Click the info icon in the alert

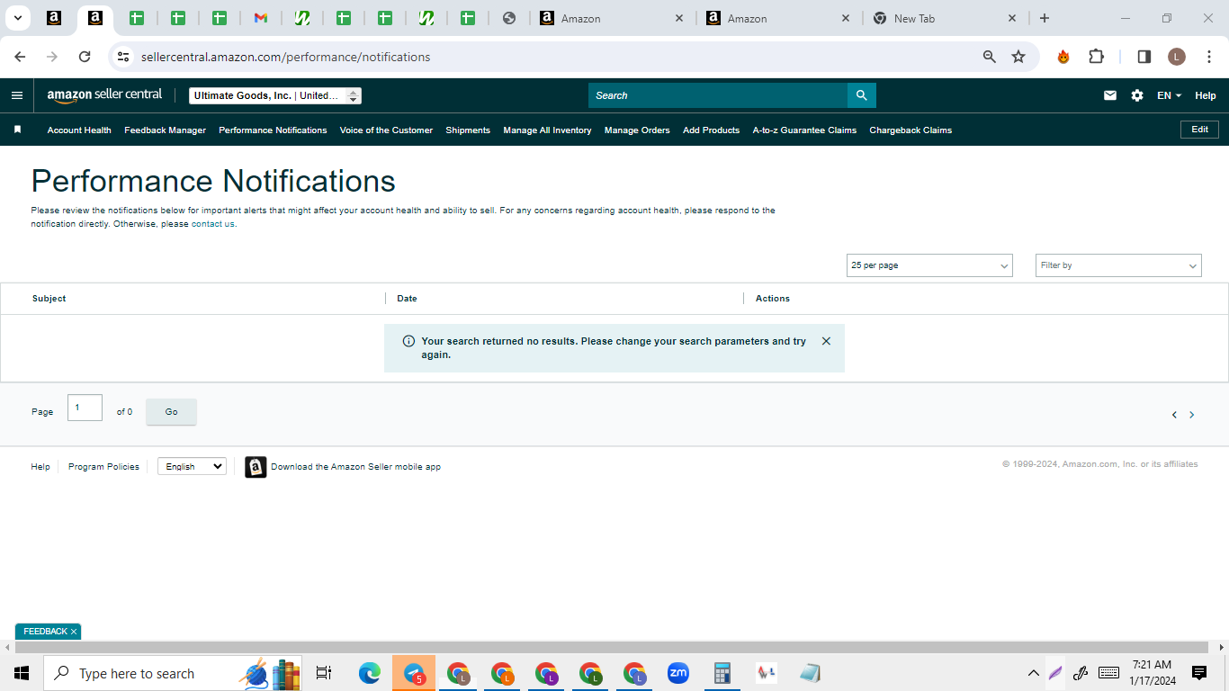pos(408,341)
